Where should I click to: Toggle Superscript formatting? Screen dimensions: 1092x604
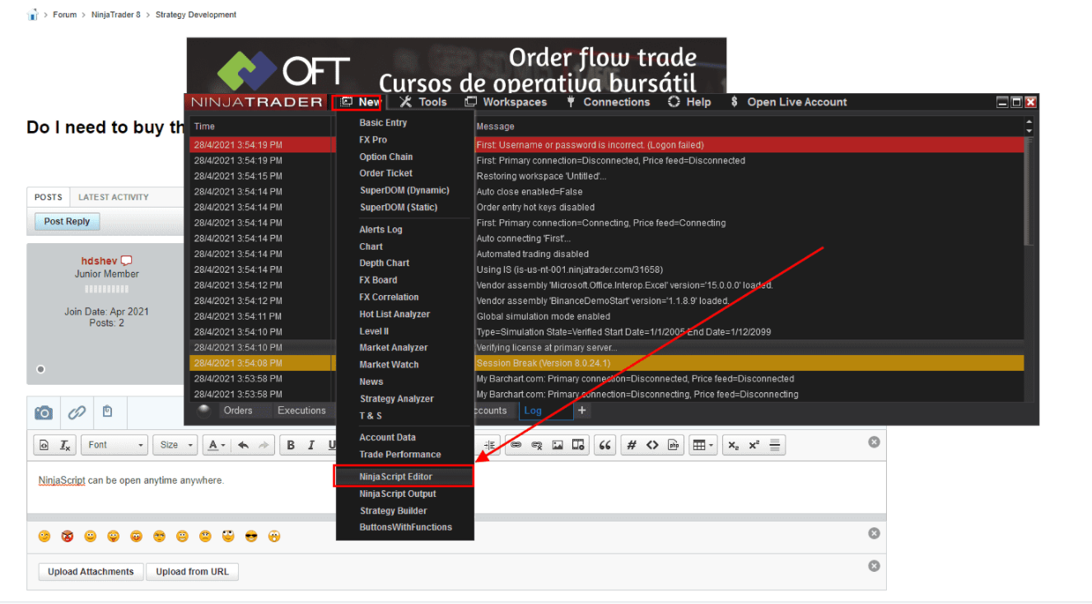(x=754, y=445)
